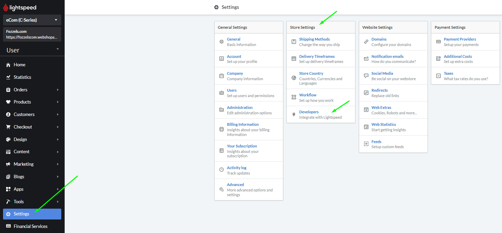The height and width of the screenshot is (233, 502).
Task: Click the globe icon beside Store Country
Action: point(293,78)
